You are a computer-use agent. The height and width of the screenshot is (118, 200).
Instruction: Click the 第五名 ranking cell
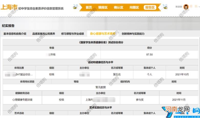point(117,74)
